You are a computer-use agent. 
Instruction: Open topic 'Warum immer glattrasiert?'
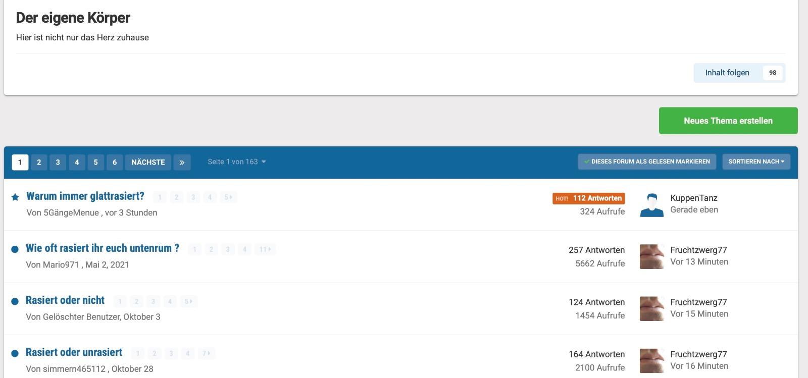[85, 196]
